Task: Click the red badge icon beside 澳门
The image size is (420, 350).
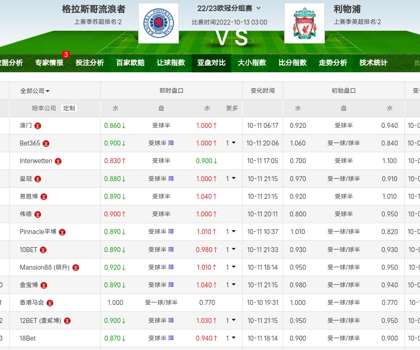Action: 38,126
